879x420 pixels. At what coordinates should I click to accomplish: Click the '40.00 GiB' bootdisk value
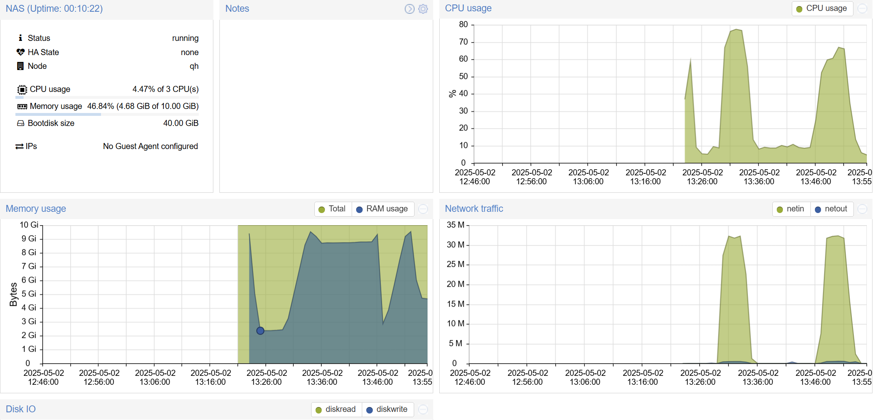point(181,123)
